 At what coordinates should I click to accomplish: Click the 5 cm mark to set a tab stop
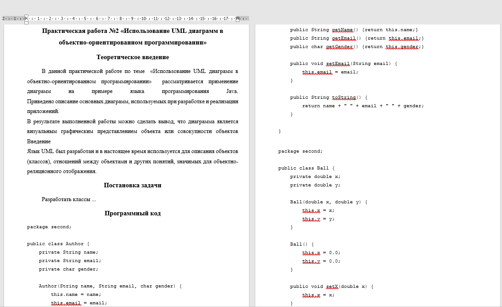(86, 19)
